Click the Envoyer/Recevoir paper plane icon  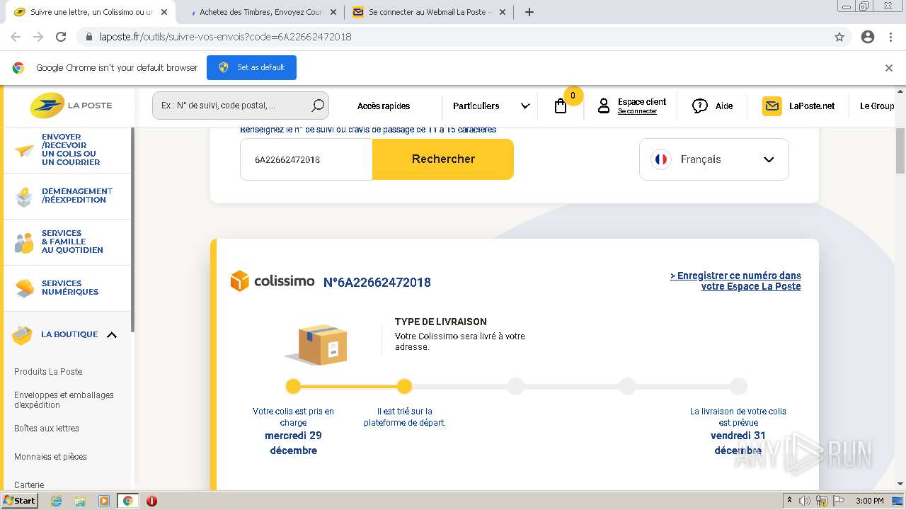pyautogui.click(x=24, y=150)
